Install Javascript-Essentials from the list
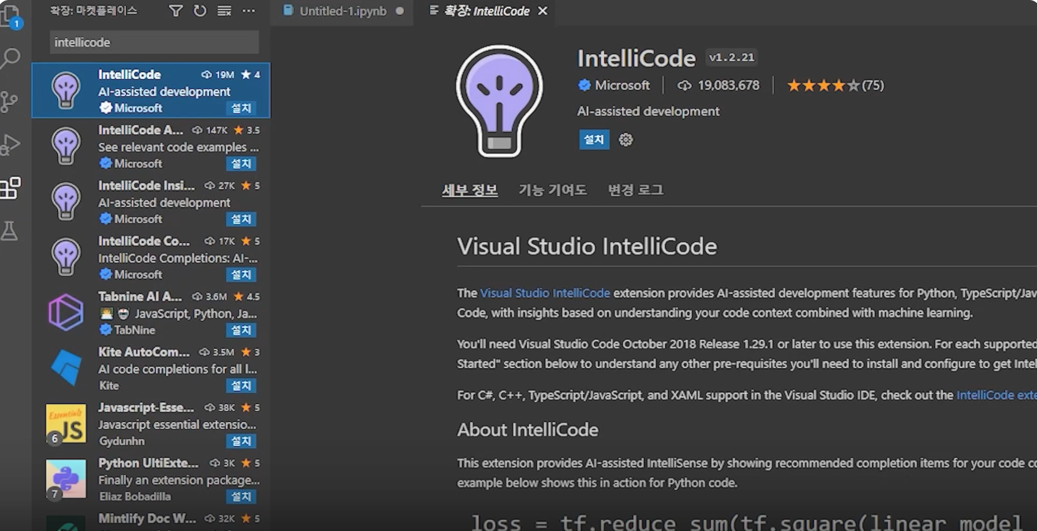The width and height of the screenshot is (1037, 531). pos(241,440)
